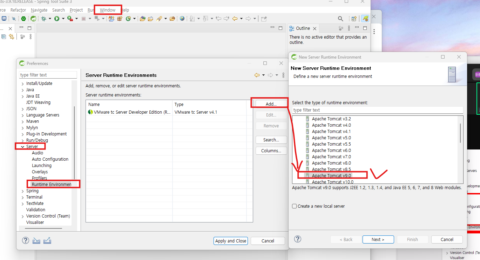
Task: Select Apache Tomcat v9.0 in the list
Action: [331, 175]
